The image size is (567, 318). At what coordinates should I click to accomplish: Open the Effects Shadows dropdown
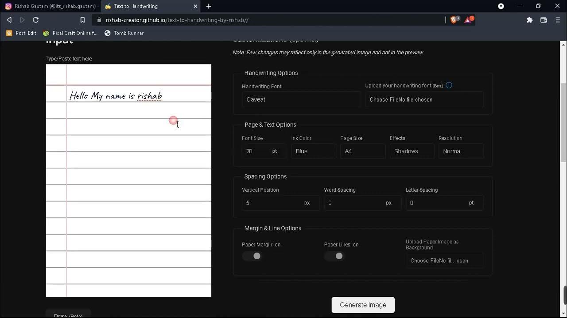(x=412, y=151)
